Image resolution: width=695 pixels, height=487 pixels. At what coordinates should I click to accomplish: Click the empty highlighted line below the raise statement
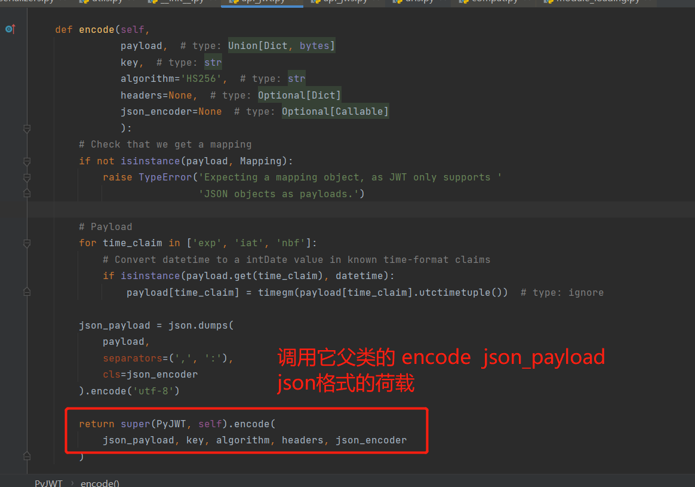click(x=361, y=210)
